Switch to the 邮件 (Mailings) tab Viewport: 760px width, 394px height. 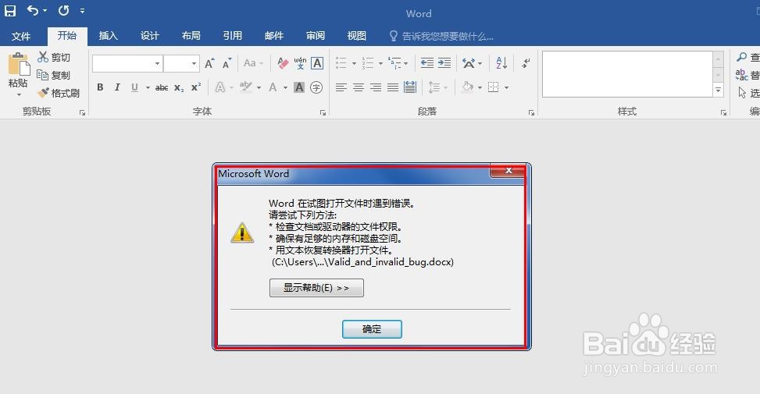(274, 36)
